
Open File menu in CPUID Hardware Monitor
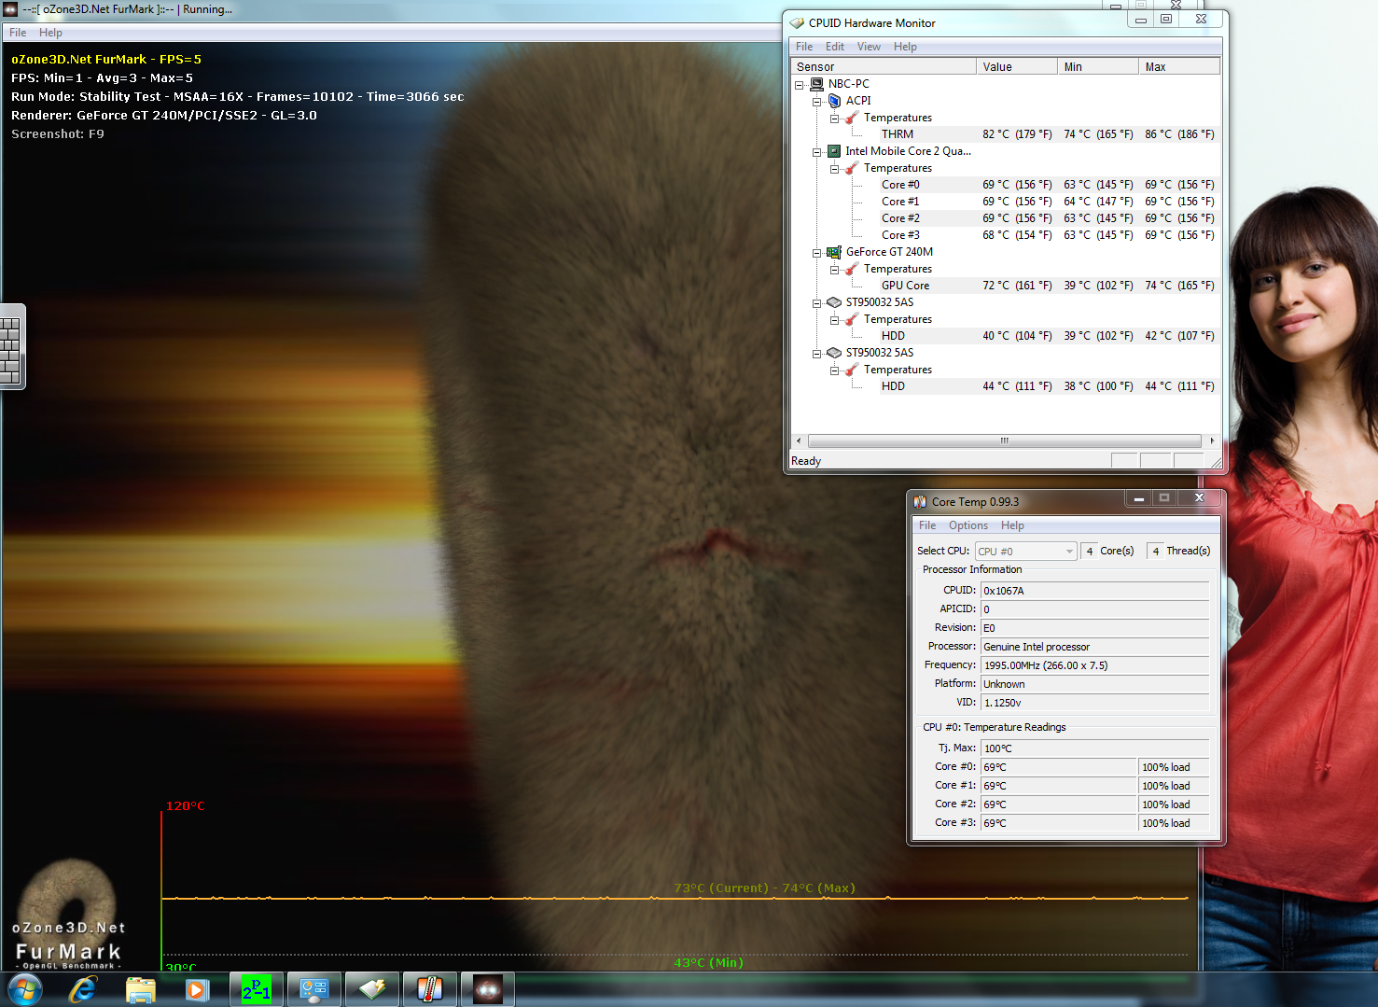[x=804, y=47]
